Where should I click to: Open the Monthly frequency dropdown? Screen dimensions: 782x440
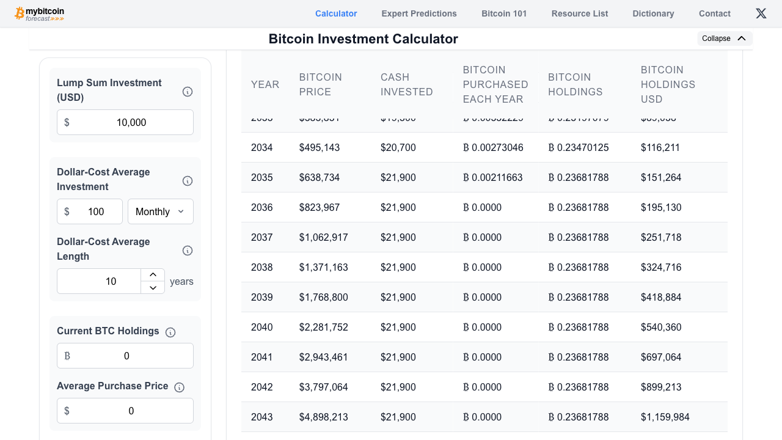161,211
